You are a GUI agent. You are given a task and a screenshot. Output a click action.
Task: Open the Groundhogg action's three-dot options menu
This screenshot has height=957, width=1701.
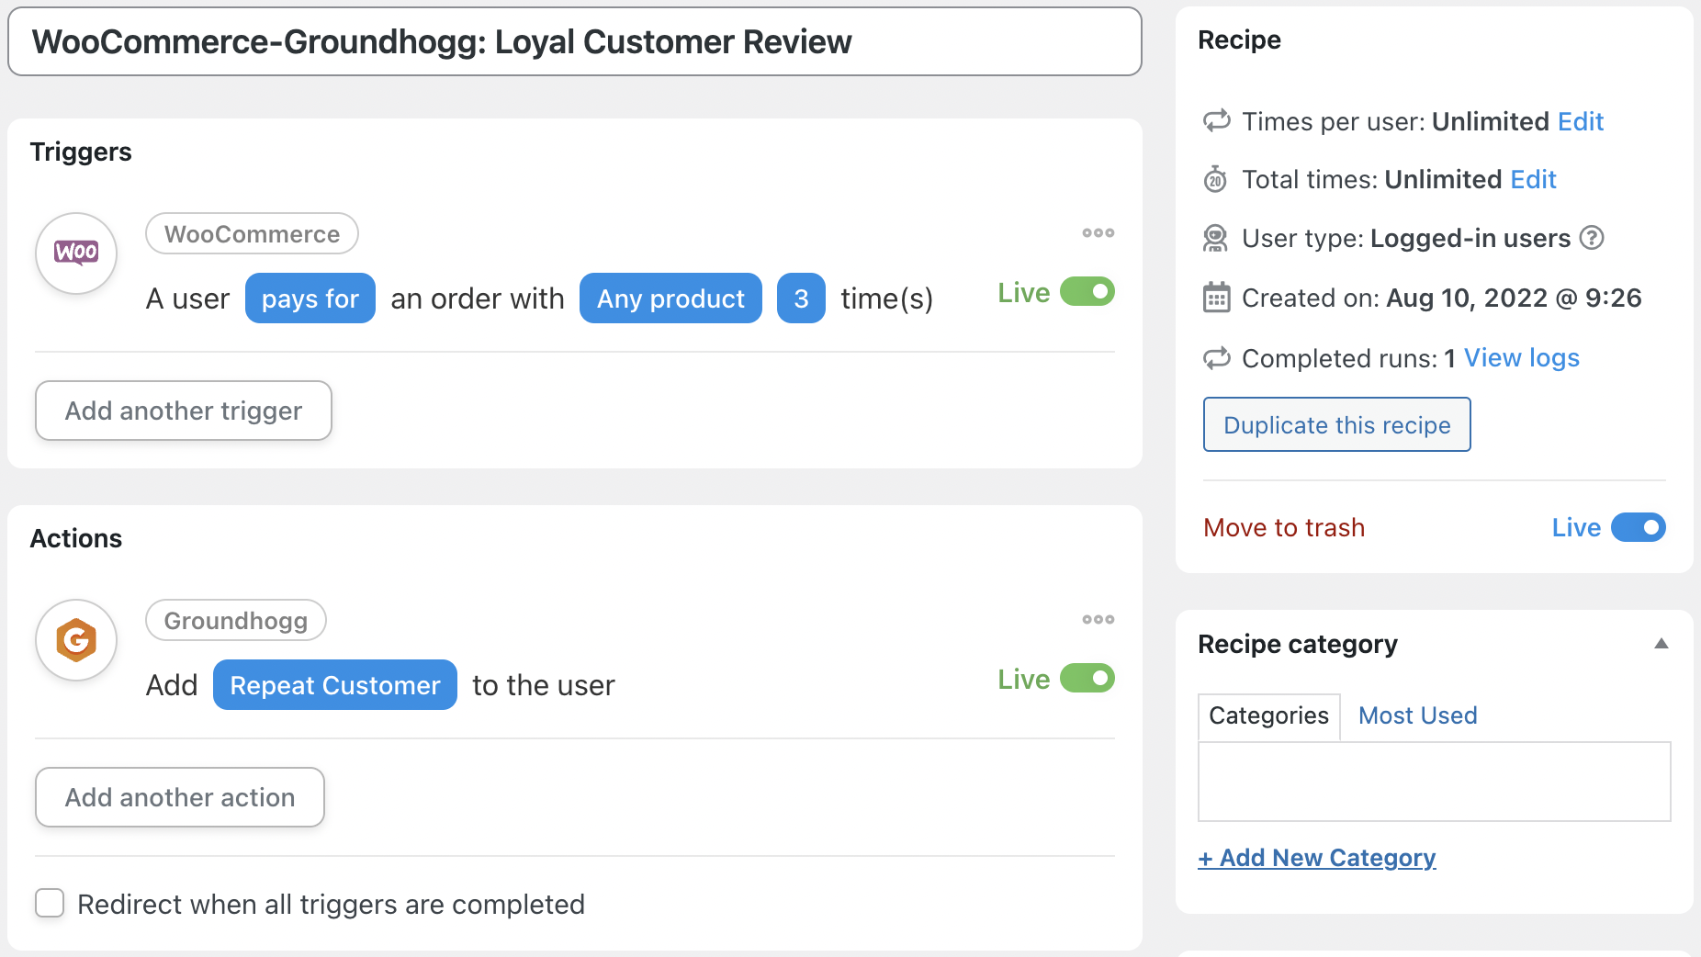(1098, 620)
